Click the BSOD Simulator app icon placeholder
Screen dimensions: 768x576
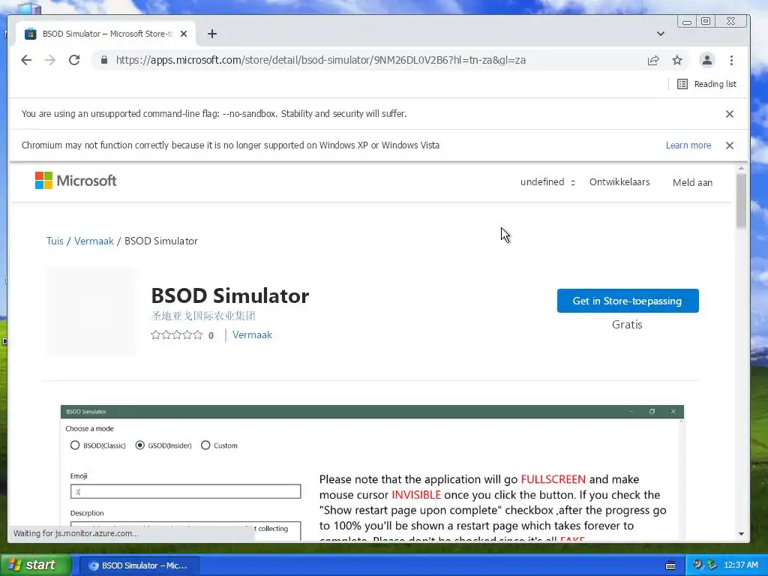pyautogui.click(x=91, y=311)
